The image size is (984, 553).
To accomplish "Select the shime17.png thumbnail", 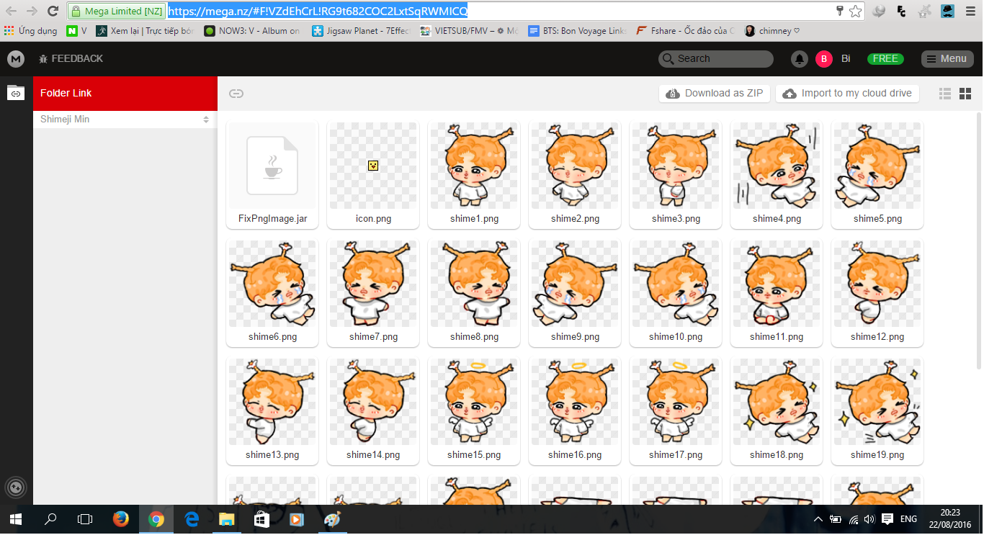I will pos(676,411).
